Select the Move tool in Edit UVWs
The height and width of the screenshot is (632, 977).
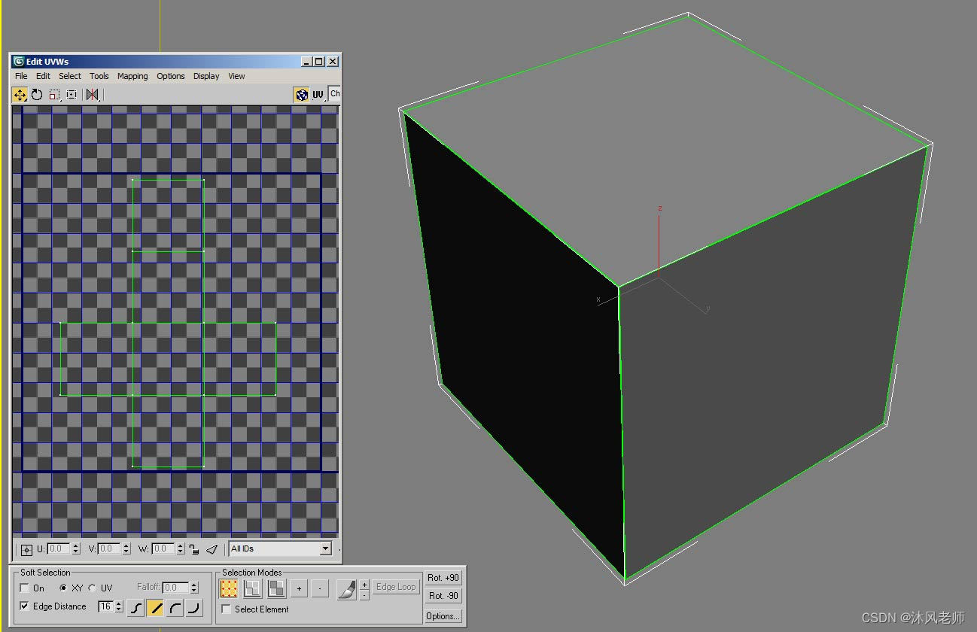(x=20, y=94)
